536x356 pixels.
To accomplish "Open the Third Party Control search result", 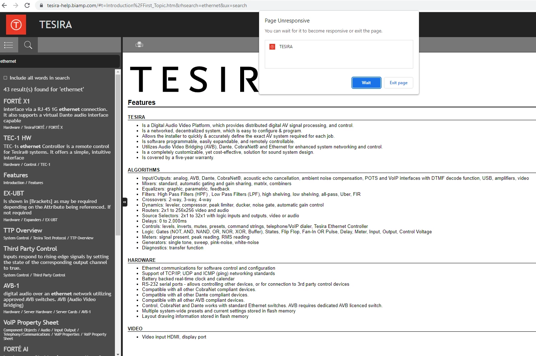I will [30, 249].
